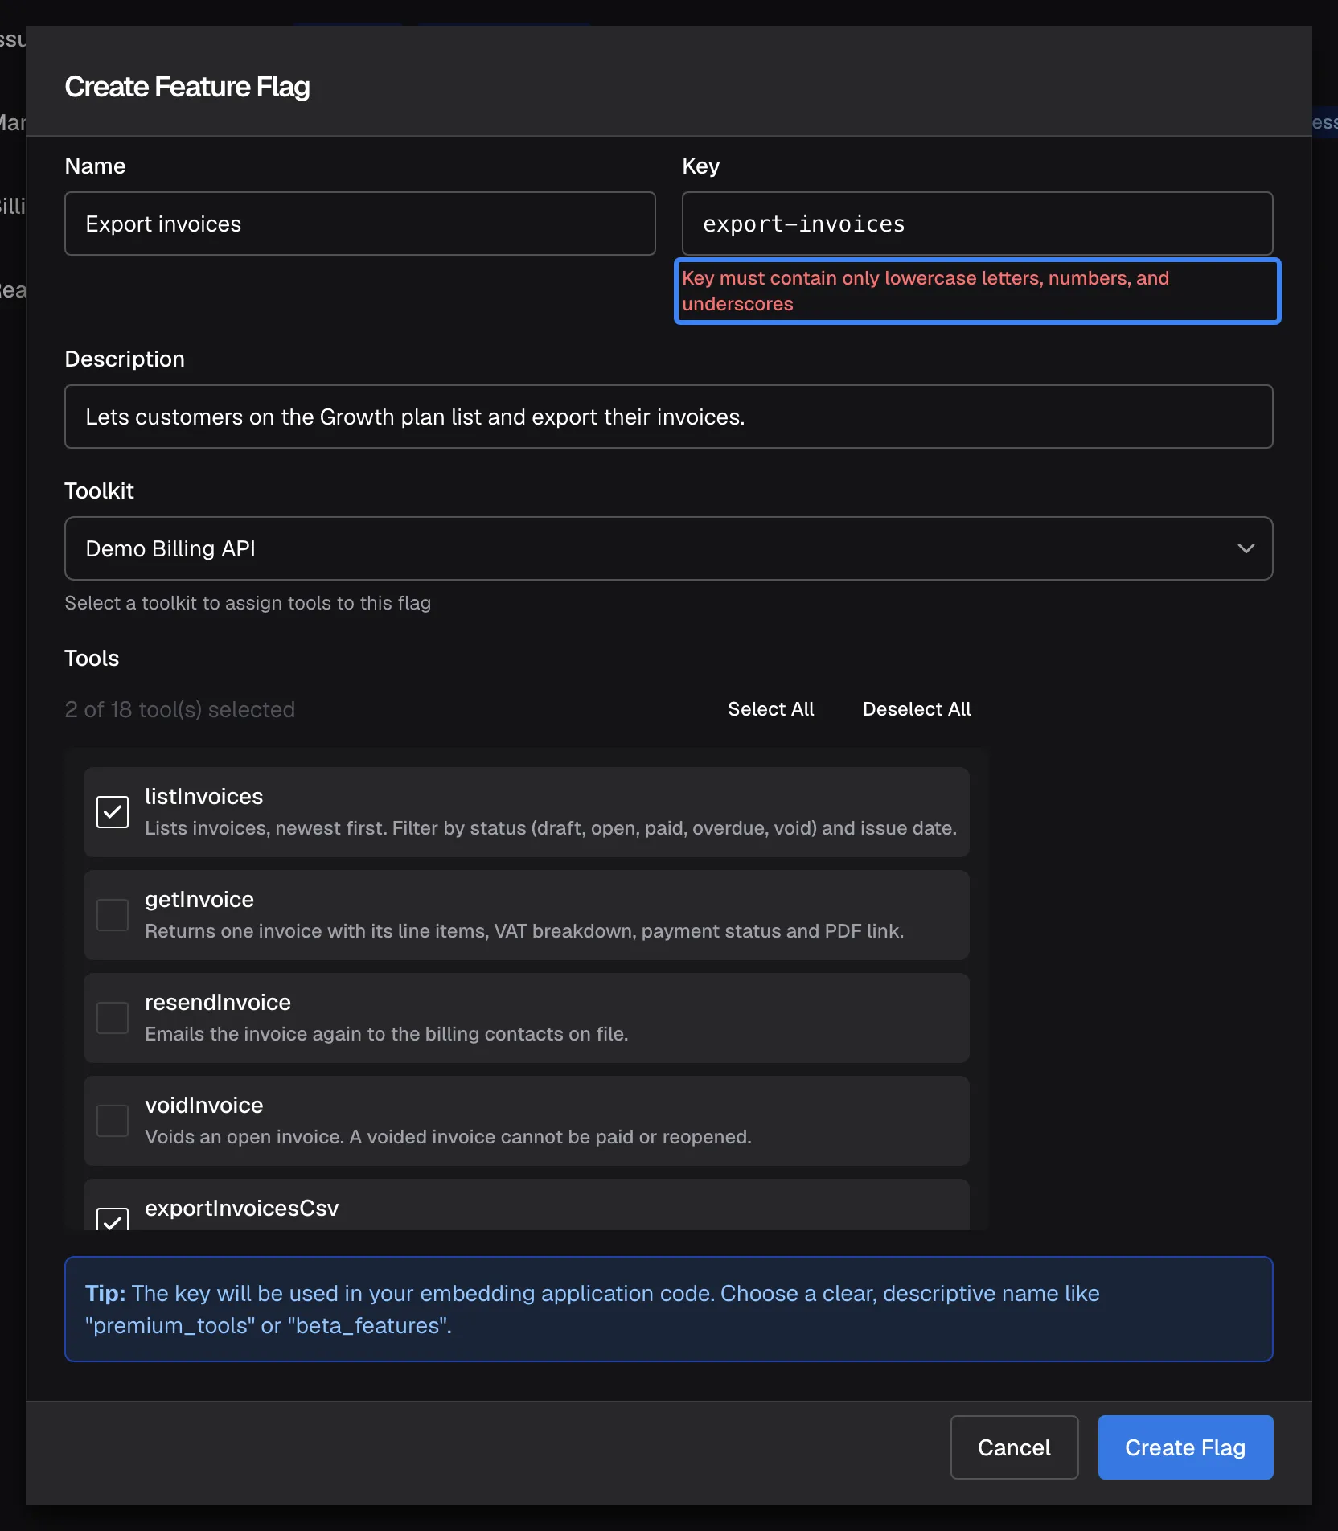This screenshot has width=1338, height=1531.
Task: Click the Create Flag button
Action: point(1185,1447)
